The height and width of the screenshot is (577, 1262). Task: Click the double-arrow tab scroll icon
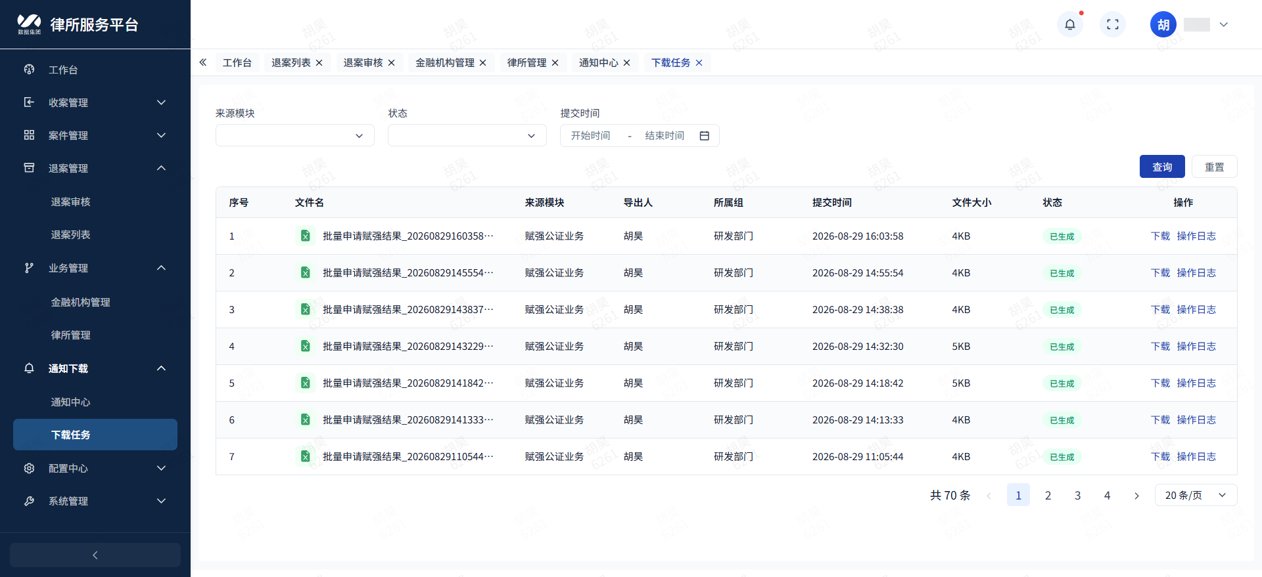[x=203, y=62]
